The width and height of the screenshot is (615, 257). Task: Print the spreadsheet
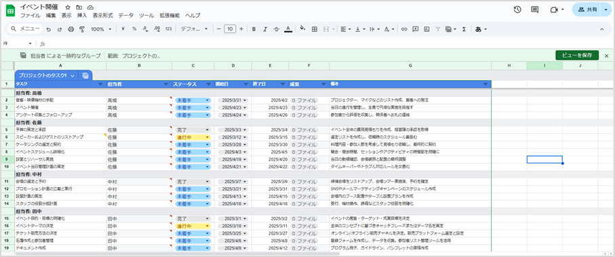click(x=71, y=29)
